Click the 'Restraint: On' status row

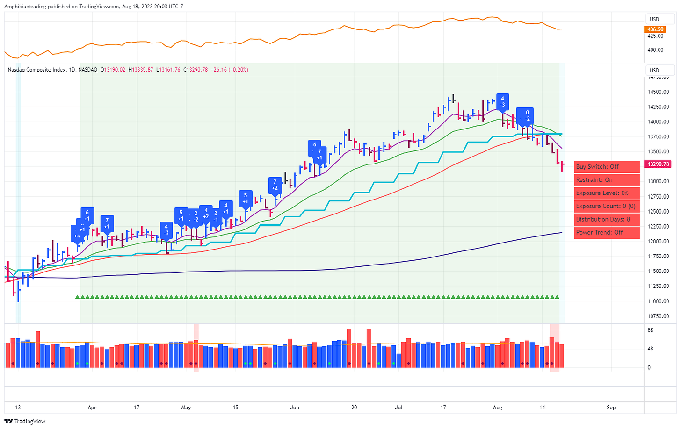point(607,180)
